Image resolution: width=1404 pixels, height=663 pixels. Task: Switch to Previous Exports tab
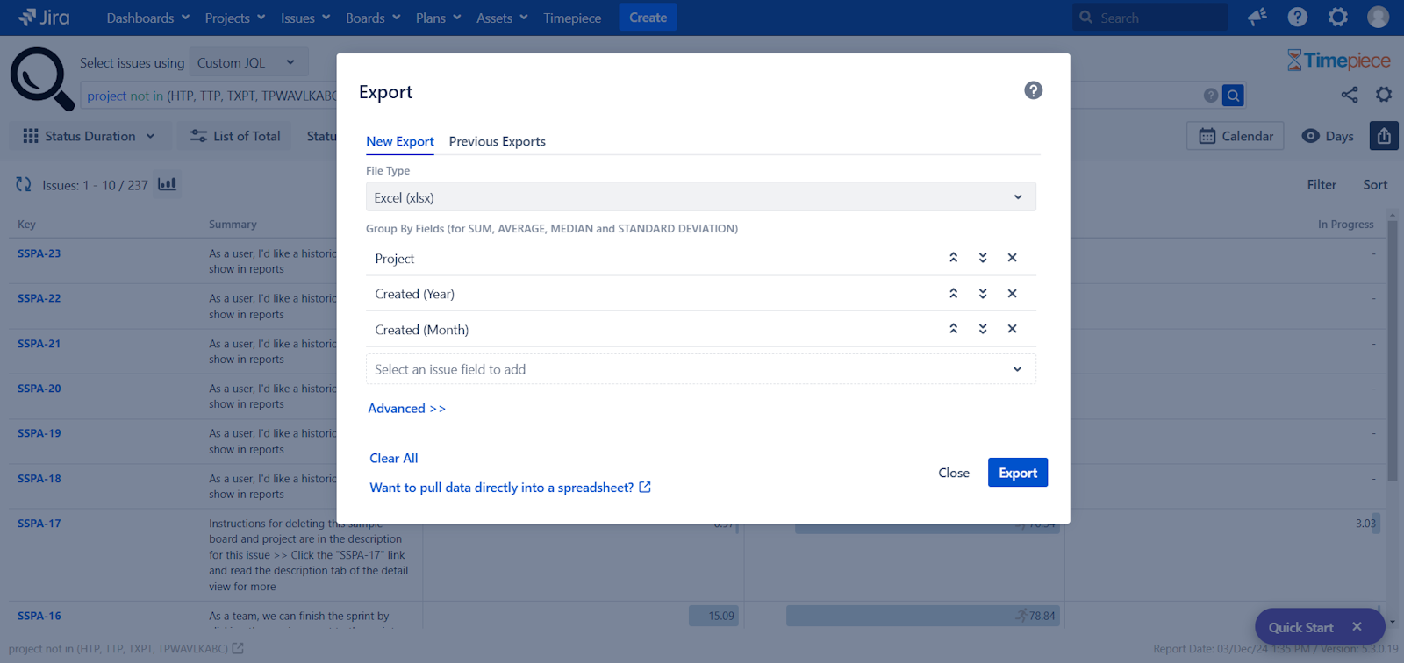[497, 141]
